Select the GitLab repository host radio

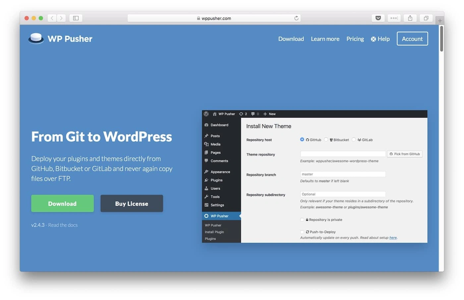[354, 140]
